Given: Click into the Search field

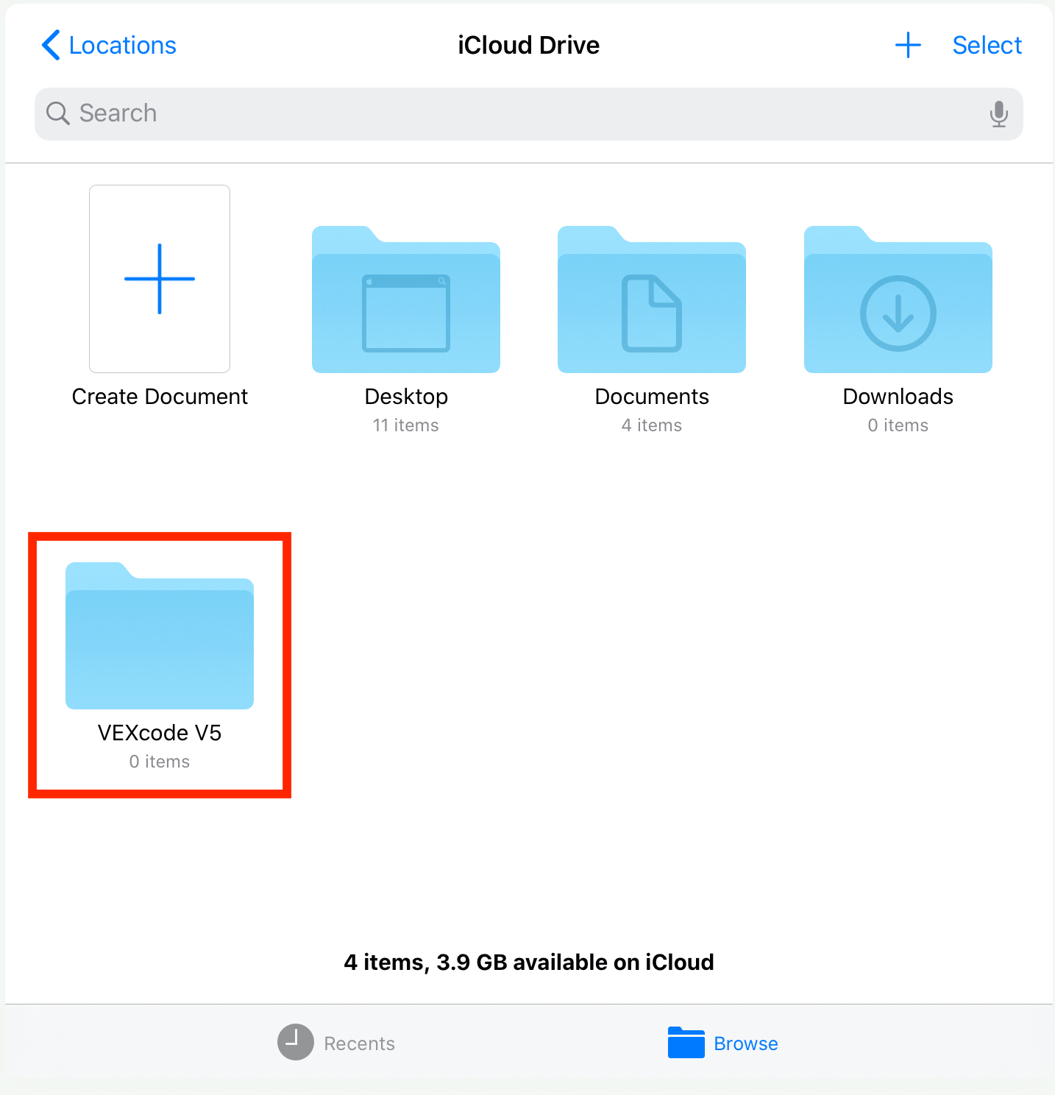Looking at the screenshot, I should coord(528,114).
